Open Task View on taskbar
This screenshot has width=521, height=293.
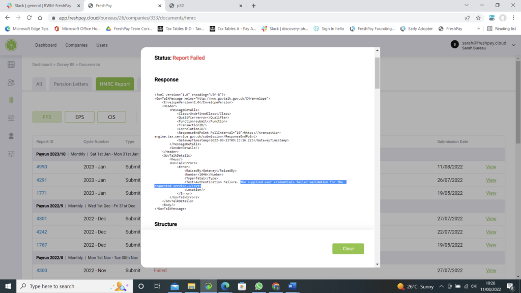(158, 286)
